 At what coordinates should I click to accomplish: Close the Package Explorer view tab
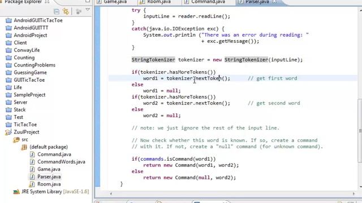pos(47,2)
